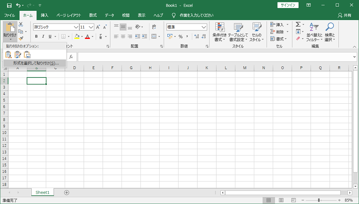The image size is (359, 204).
Task: Click the Save icon in title bar
Action: tap(9, 5)
